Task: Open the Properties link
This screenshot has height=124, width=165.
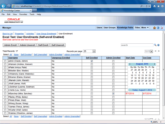Action: (x=19, y=34)
